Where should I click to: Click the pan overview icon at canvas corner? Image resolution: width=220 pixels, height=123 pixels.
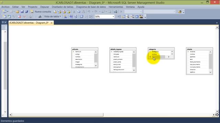(x=217, y=115)
